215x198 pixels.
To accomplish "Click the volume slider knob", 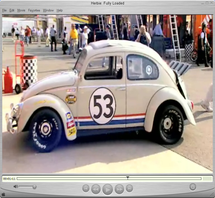I will 35,187.
